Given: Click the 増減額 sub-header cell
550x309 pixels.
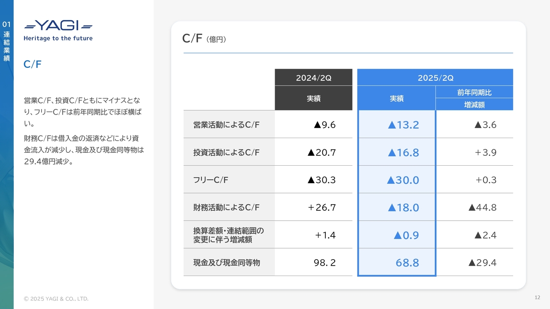Looking at the screenshot, I should 474,104.
